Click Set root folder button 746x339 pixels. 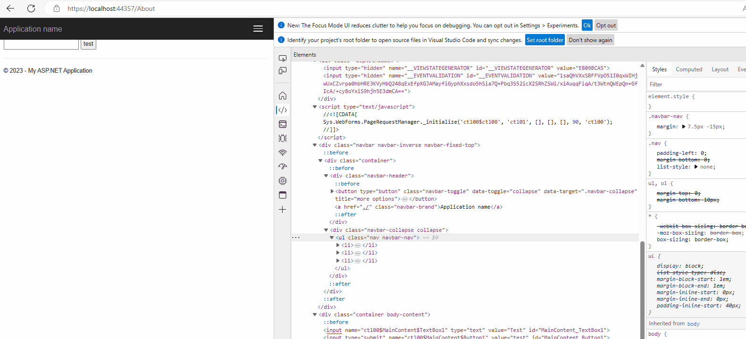click(545, 40)
